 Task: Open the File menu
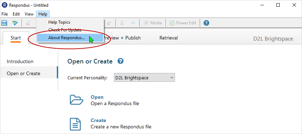pos(5,14)
